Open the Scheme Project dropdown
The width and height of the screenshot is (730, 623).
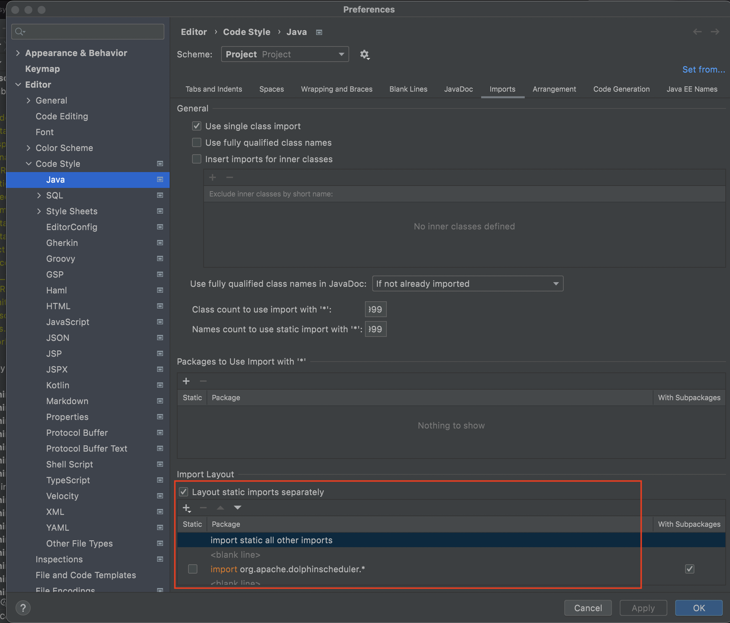(285, 54)
